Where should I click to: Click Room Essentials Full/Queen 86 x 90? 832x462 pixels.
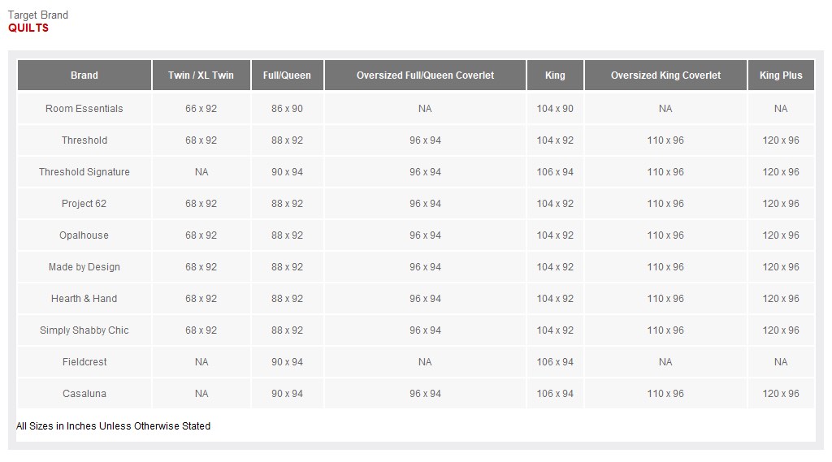(287, 109)
